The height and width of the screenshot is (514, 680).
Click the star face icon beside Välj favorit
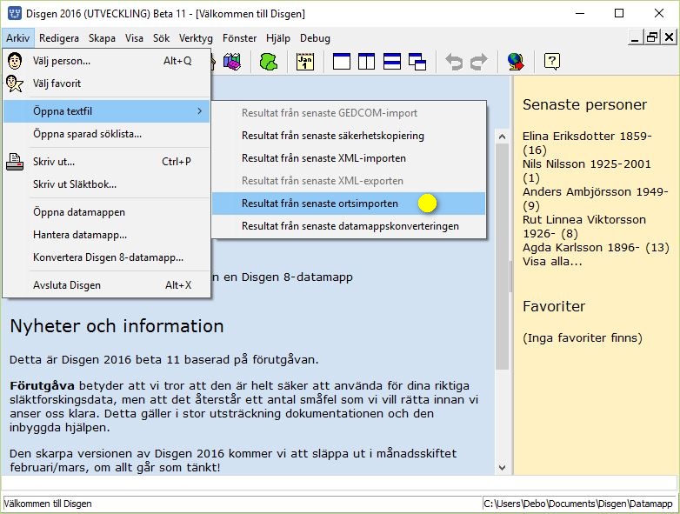[15, 83]
